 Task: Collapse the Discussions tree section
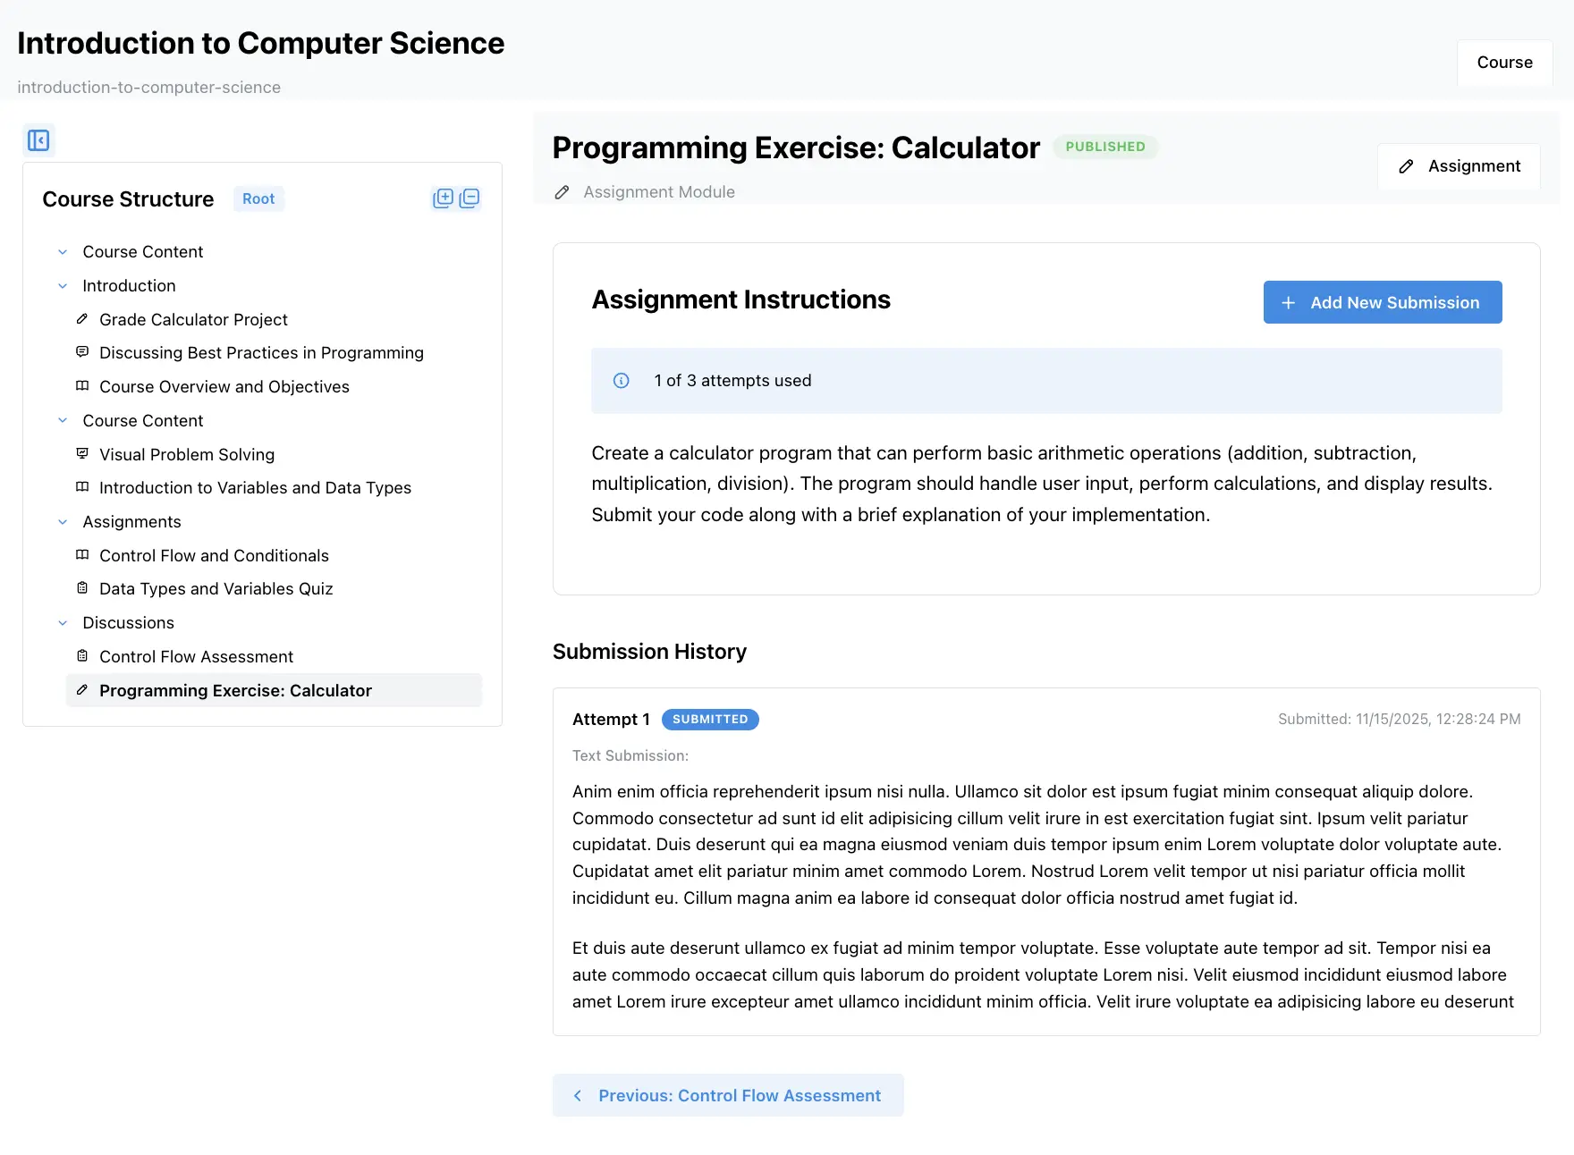pos(63,623)
